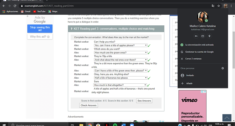This screenshot has width=235, height=126.
Task: Click the lock icon site information
Action: pyautogui.click(x=22, y=6)
